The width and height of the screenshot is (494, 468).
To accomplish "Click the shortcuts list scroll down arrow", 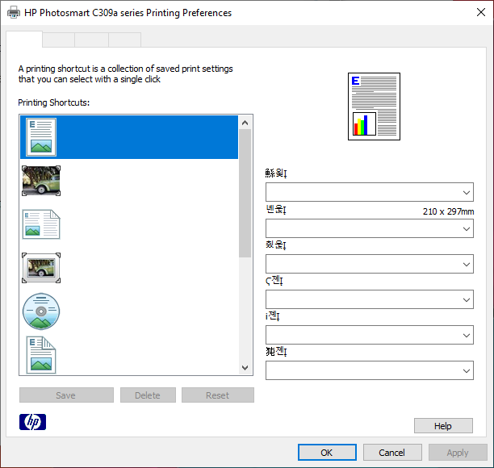I will [245, 367].
